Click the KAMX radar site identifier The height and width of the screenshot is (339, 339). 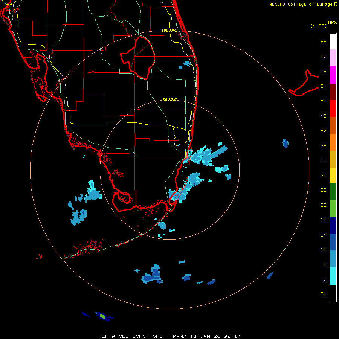(179, 336)
